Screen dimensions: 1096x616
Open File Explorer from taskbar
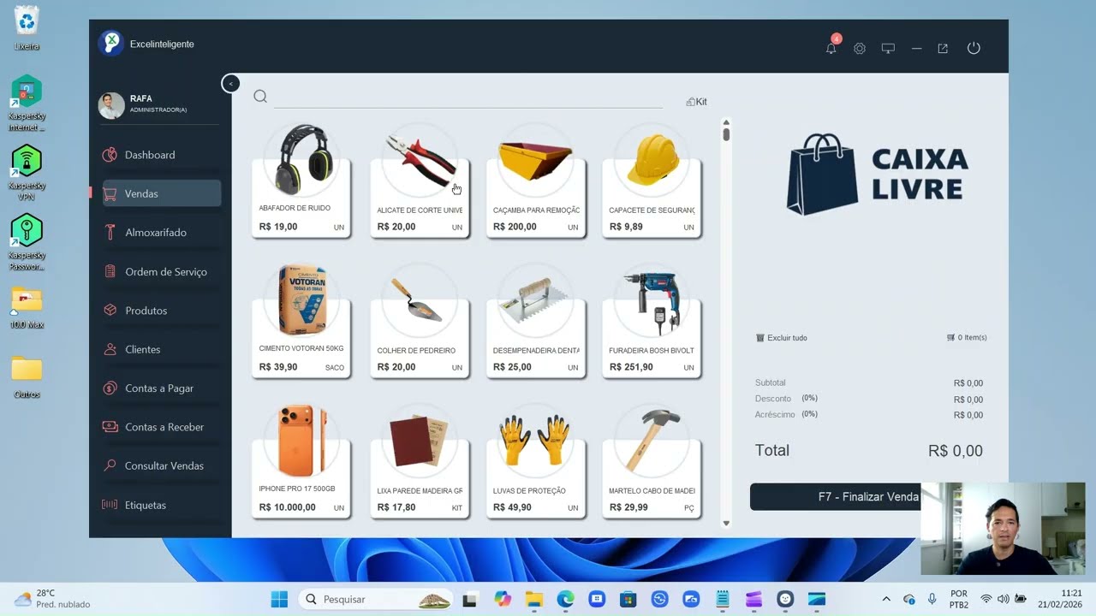coord(533,599)
